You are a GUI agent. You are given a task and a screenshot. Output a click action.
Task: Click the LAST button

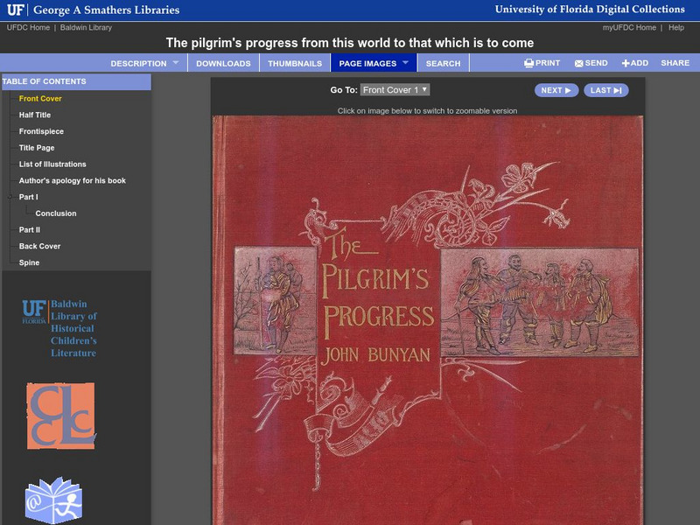pos(607,89)
